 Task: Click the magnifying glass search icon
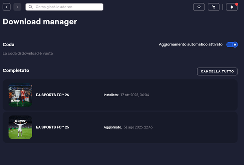click(x=30, y=7)
